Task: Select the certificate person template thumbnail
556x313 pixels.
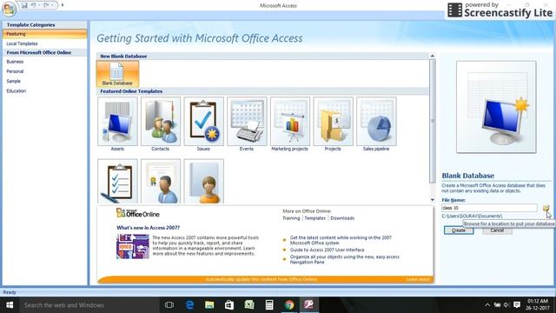Action: (x=161, y=182)
